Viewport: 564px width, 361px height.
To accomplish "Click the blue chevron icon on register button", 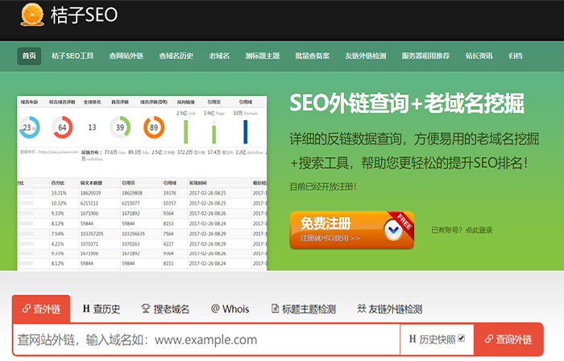I will click(x=393, y=230).
